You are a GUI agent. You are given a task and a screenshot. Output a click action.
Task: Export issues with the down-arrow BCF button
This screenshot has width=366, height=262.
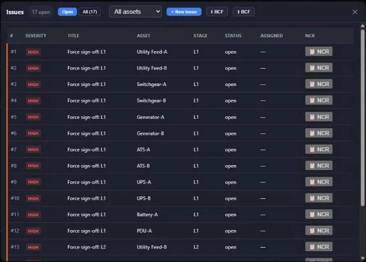click(x=217, y=12)
